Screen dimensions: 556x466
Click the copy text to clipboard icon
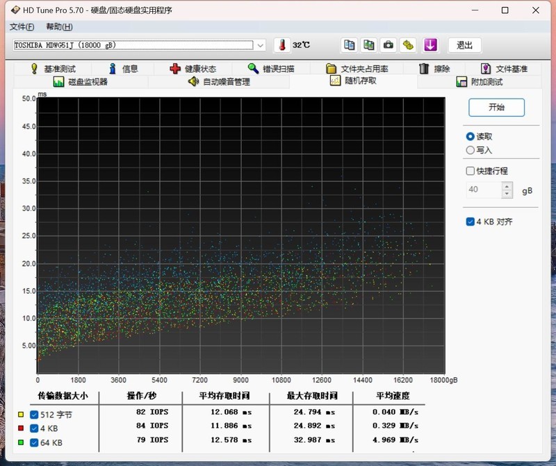click(349, 45)
